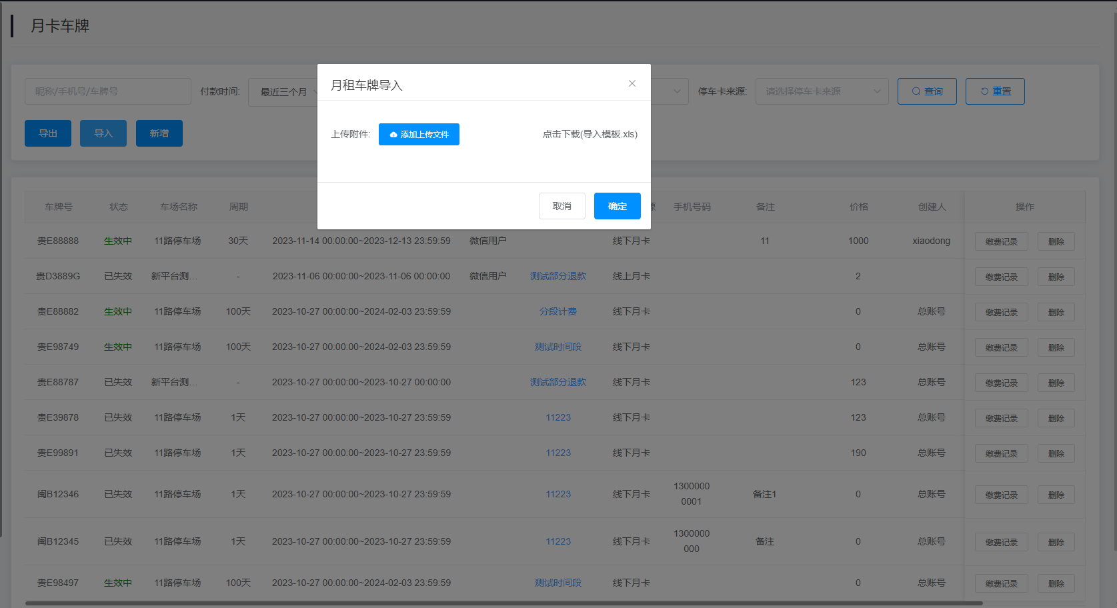1117x608 pixels.
Task: Close the 月租车牌导入 dialog
Action: 632,83
